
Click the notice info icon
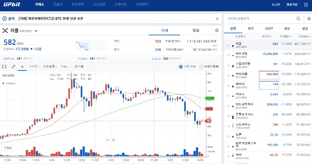point(4,18)
